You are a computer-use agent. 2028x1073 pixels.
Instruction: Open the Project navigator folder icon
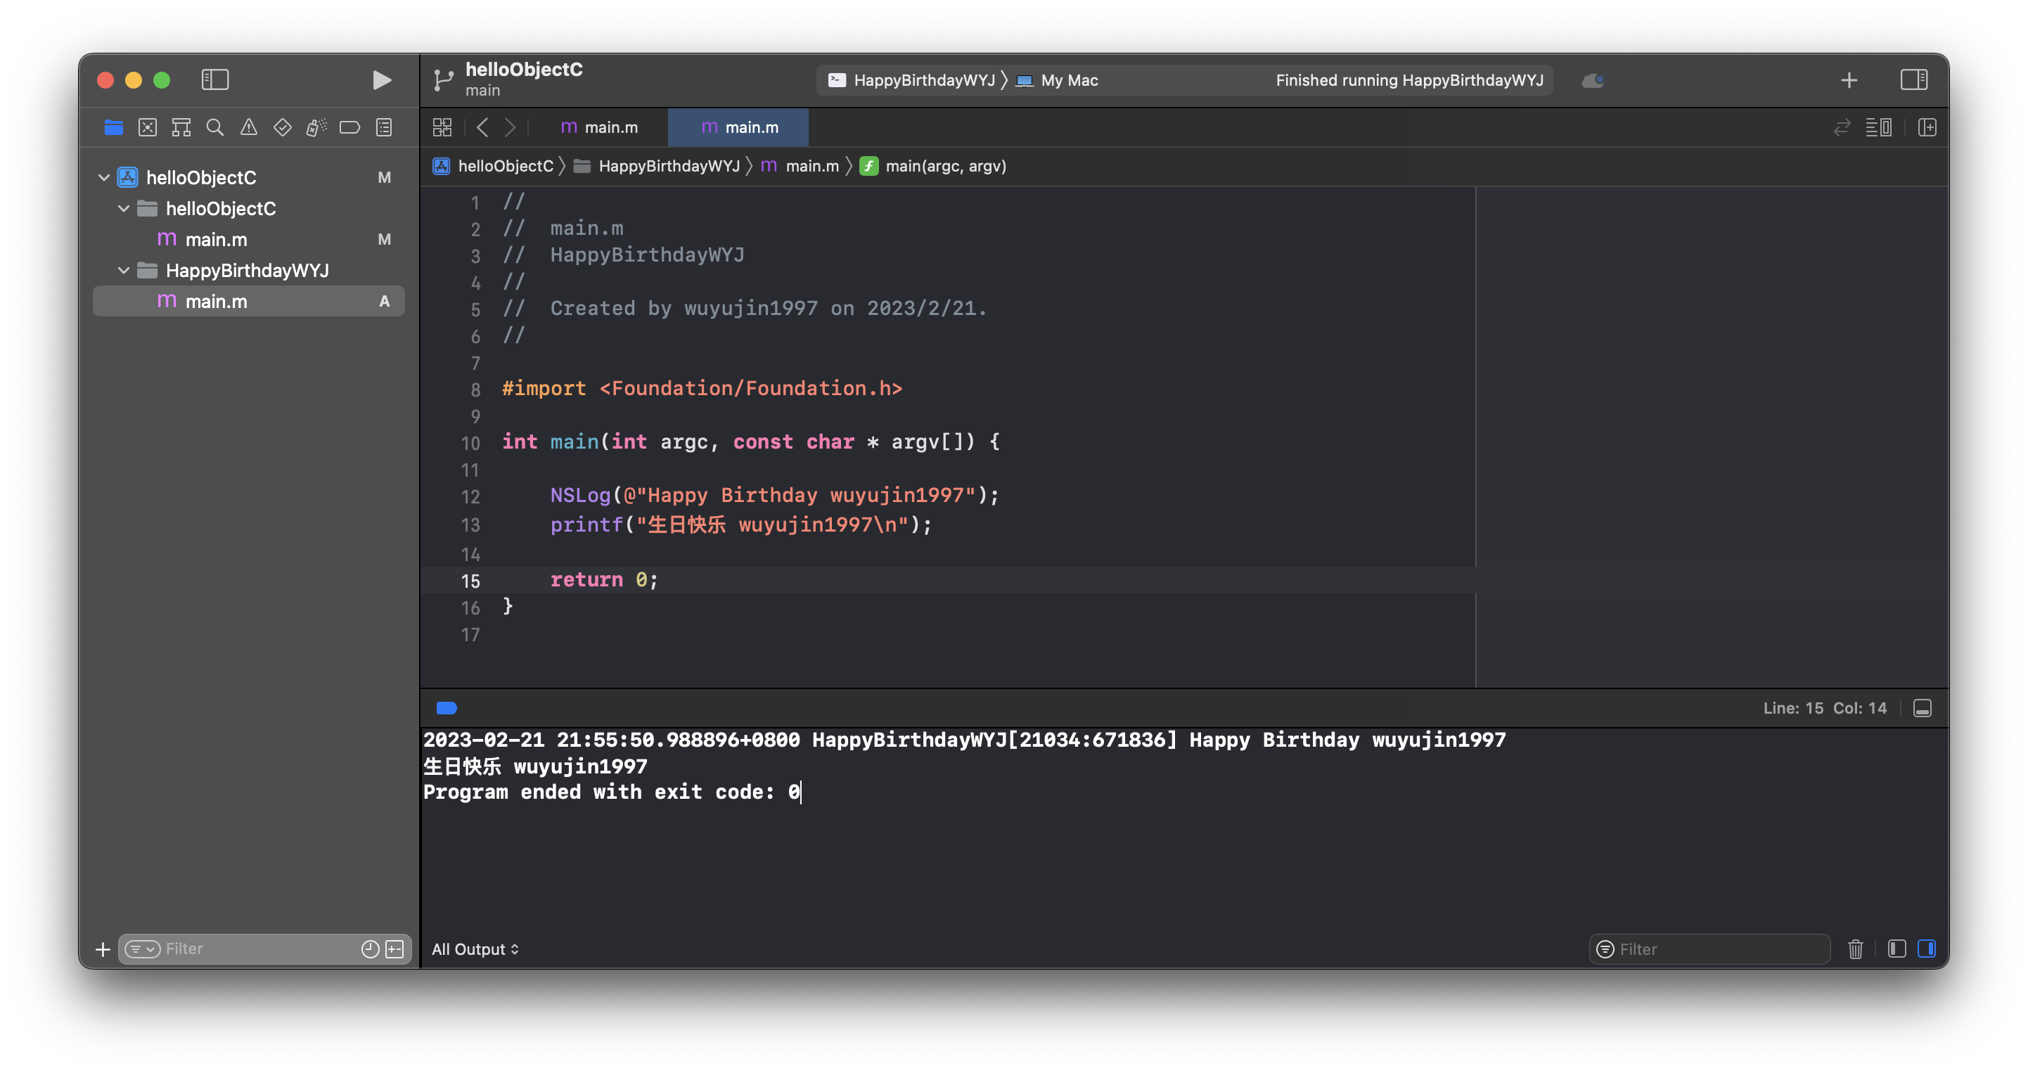pyautogui.click(x=113, y=127)
